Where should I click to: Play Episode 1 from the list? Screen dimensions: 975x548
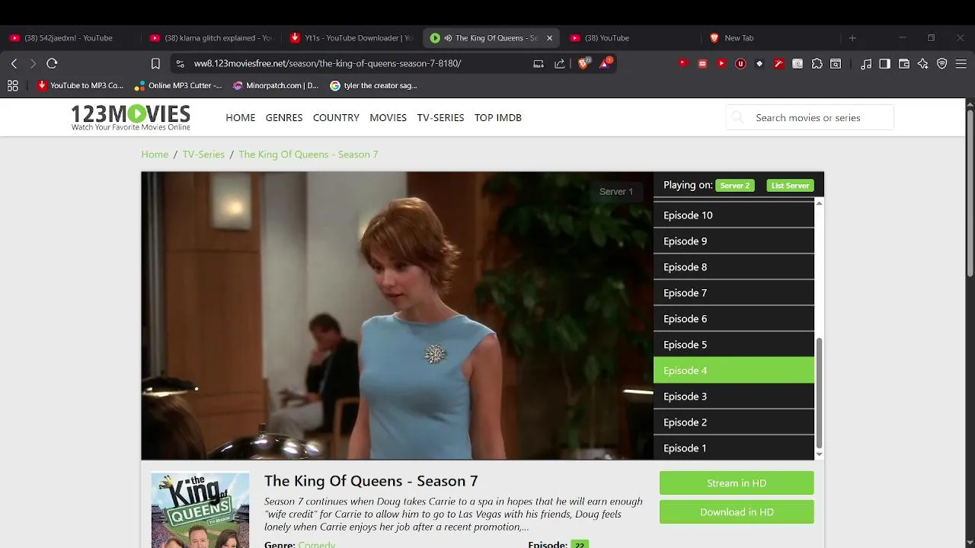[734, 448]
